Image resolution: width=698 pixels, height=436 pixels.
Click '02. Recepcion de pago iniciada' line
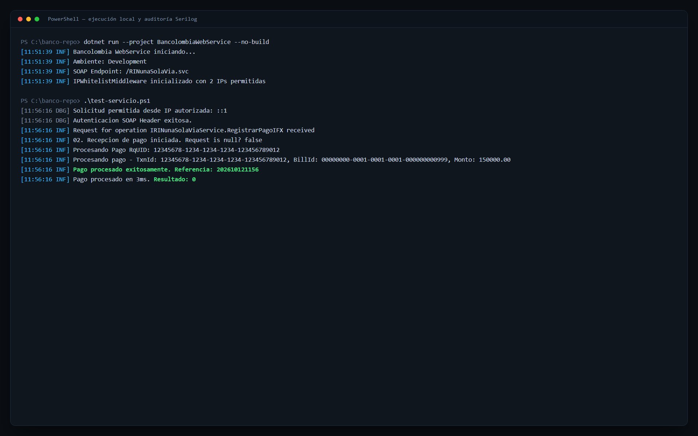pyautogui.click(x=141, y=140)
